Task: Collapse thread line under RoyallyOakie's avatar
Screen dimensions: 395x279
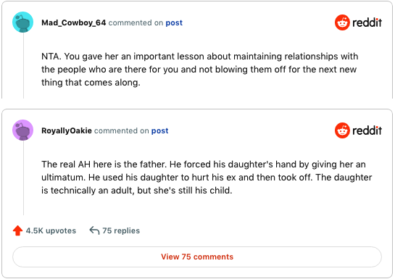Action: [x=23, y=178]
